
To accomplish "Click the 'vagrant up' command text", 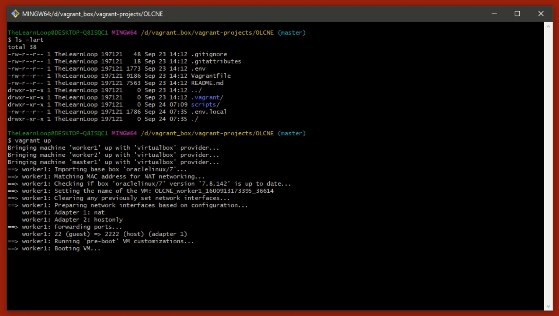I will coord(33,140).
